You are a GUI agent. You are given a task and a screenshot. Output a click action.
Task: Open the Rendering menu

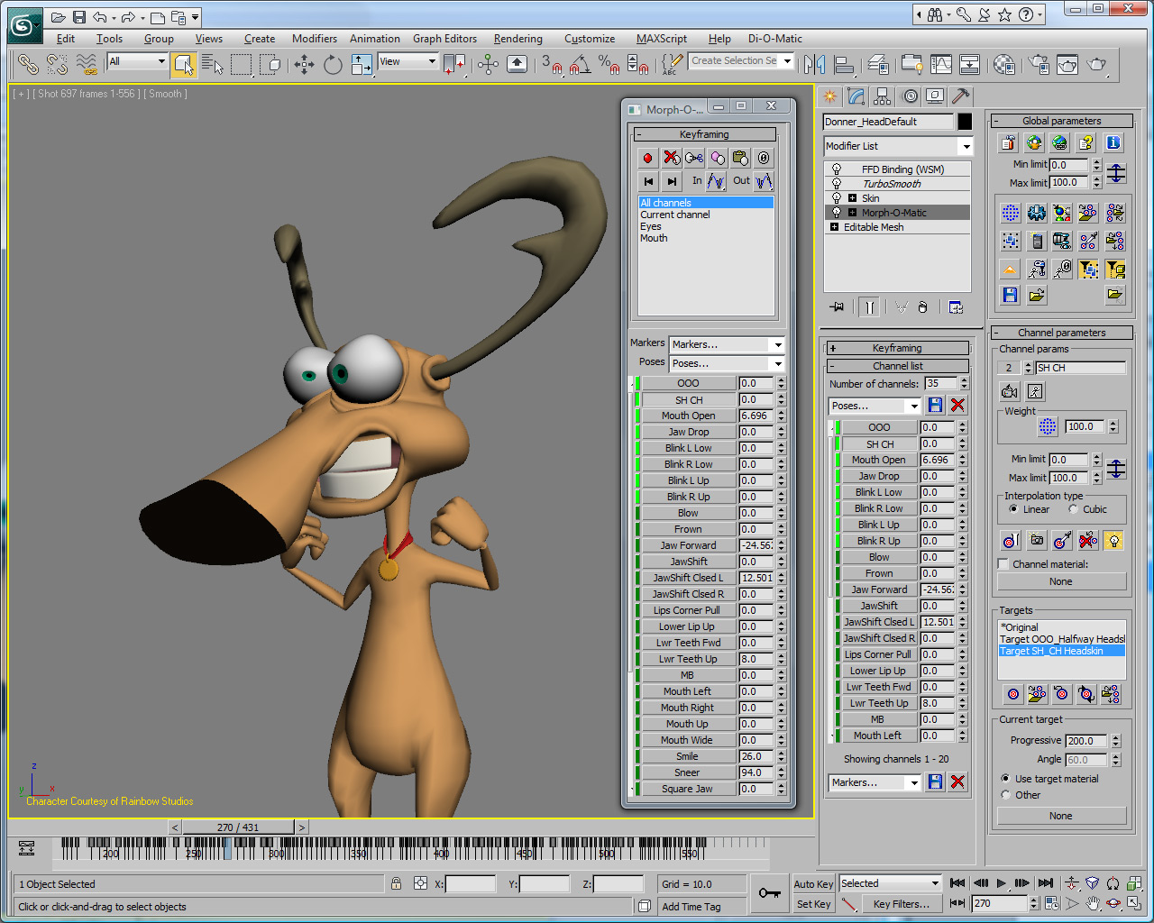(517, 39)
